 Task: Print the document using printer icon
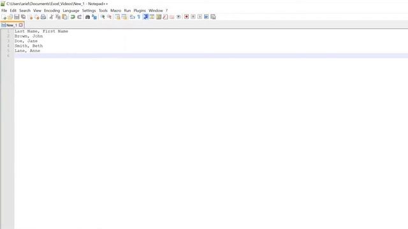click(43, 17)
